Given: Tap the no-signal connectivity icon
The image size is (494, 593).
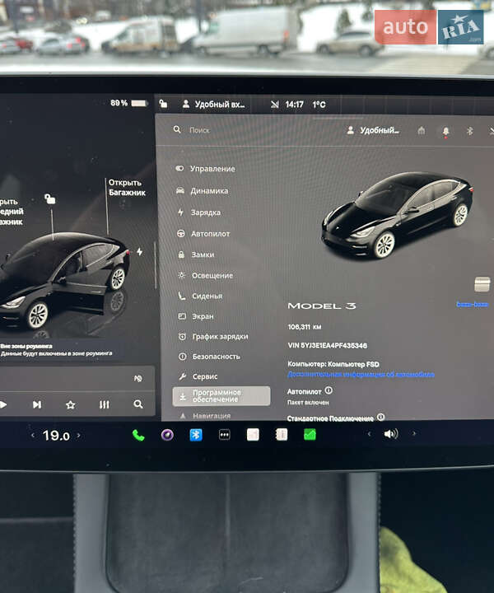Looking at the screenshot, I should point(275,105).
